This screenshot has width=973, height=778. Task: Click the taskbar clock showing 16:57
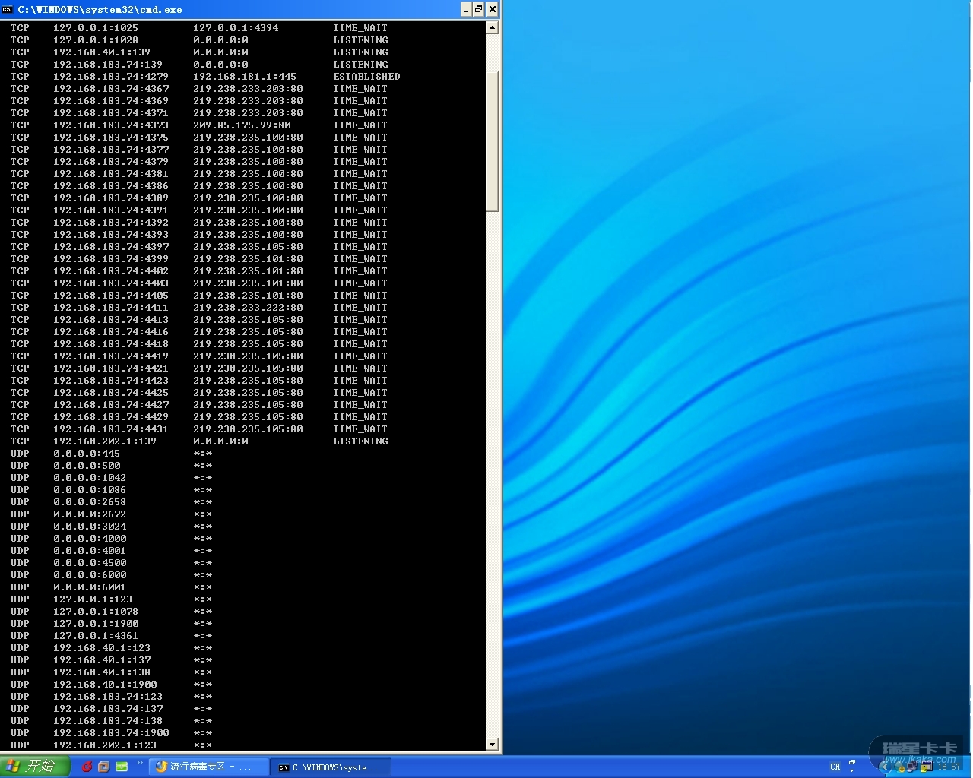pyautogui.click(x=949, y=767)
